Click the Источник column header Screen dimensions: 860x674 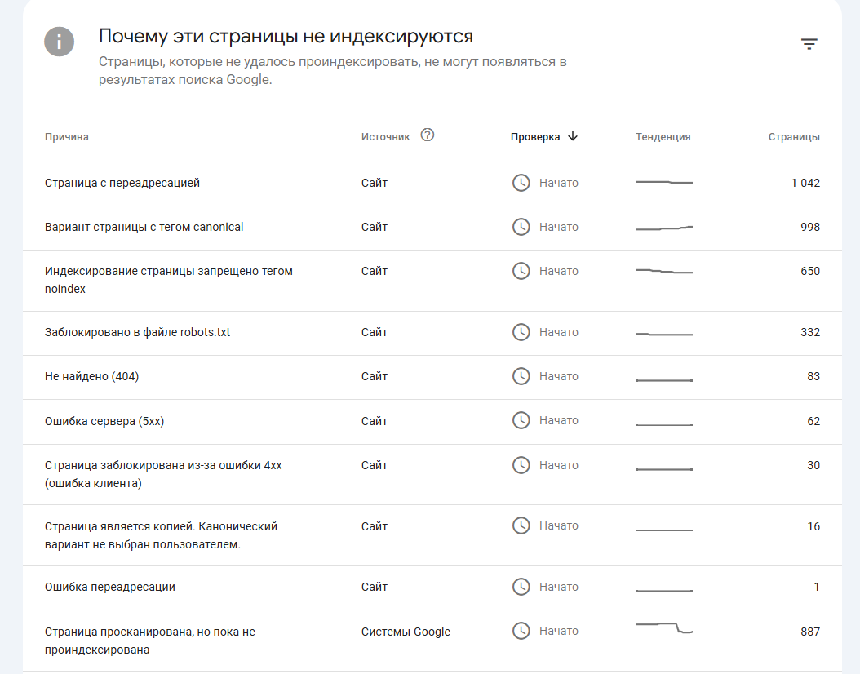pyautogui.click(x=385, y=137)
